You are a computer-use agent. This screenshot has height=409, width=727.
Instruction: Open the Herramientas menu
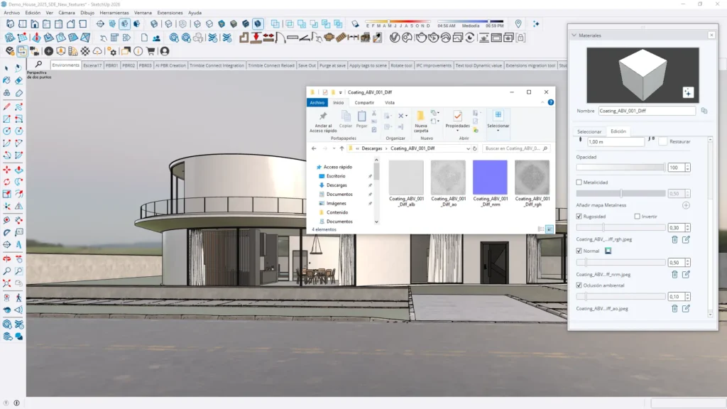tap(114, 13)
